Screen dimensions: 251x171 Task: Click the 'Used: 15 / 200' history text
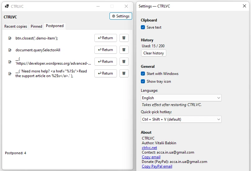pyautogui.click(x=153, y=46)
